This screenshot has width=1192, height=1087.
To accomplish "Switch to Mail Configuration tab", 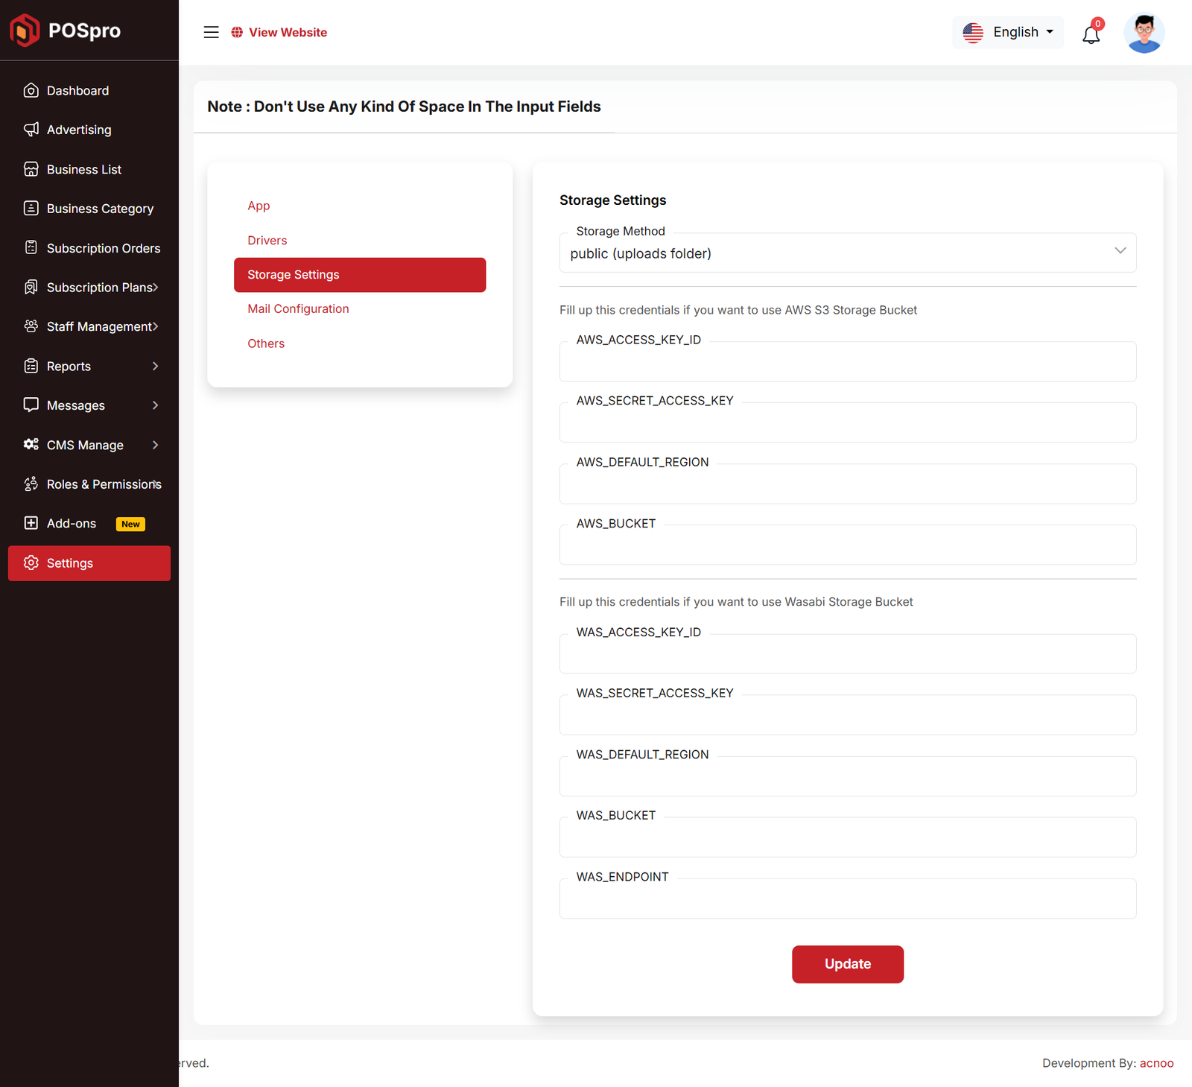I will 298,308.
